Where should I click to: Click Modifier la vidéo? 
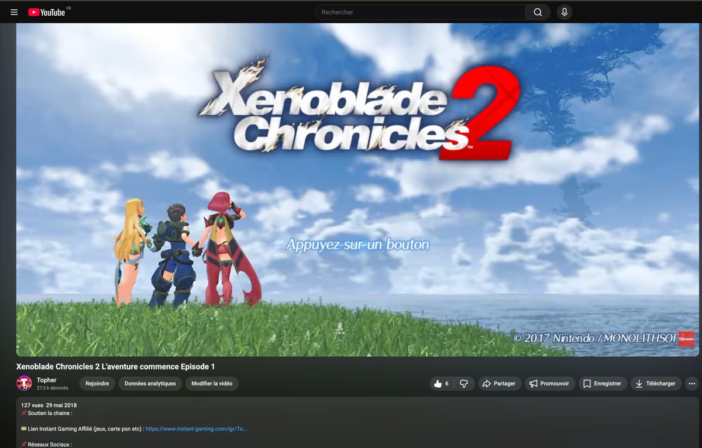click(x=212, y=384)
